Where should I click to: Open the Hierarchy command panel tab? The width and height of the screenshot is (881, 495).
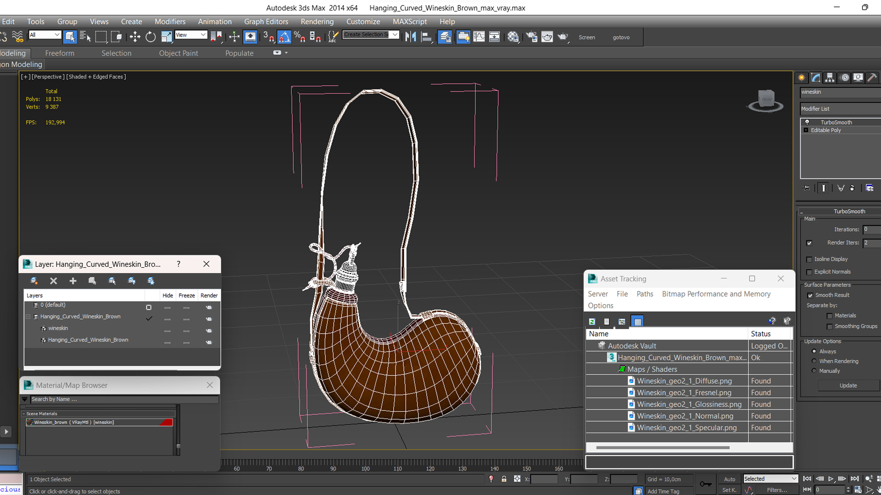(x=830, y=77)
